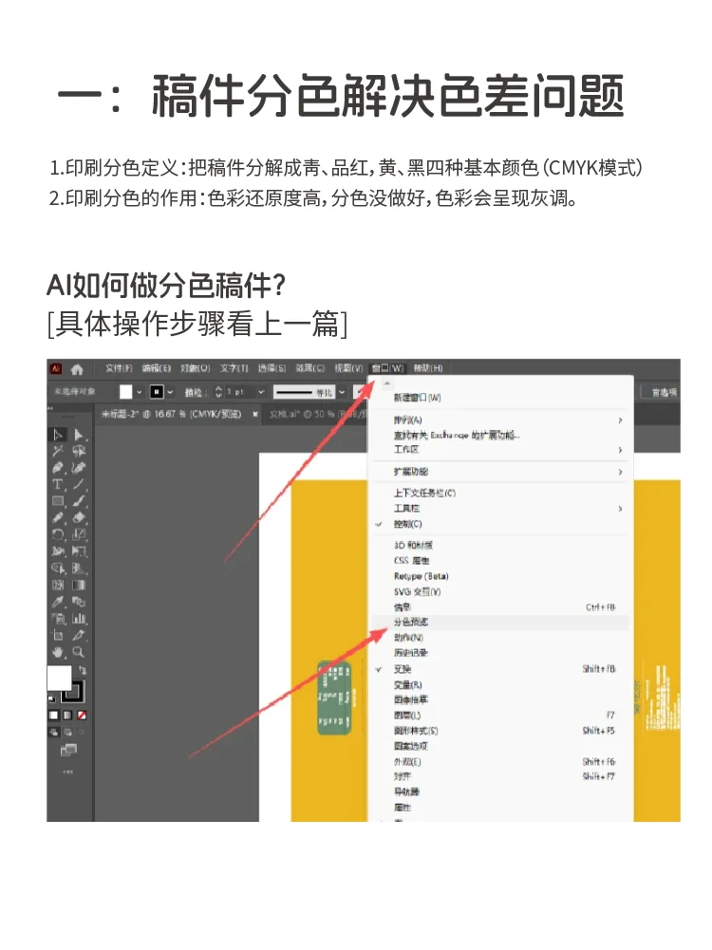Expand the 工具栏 submenu
The height and width of the screenshot is (950, 712).
(x=500, y=509)
